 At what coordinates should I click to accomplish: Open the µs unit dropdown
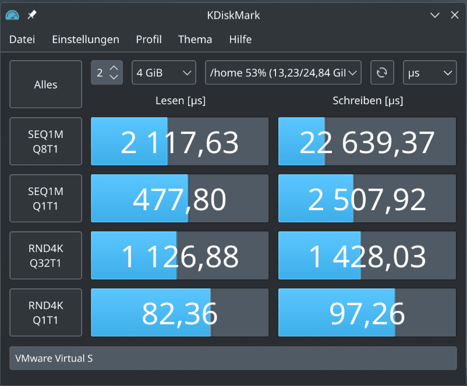click(x=430, y=72)
